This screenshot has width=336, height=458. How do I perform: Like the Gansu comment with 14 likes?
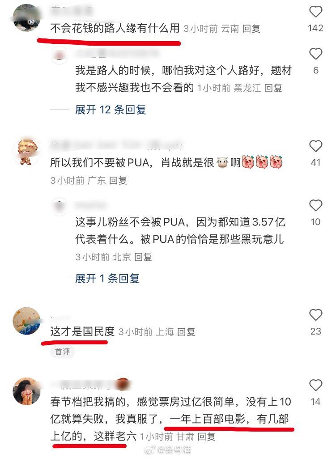point(315,385)
